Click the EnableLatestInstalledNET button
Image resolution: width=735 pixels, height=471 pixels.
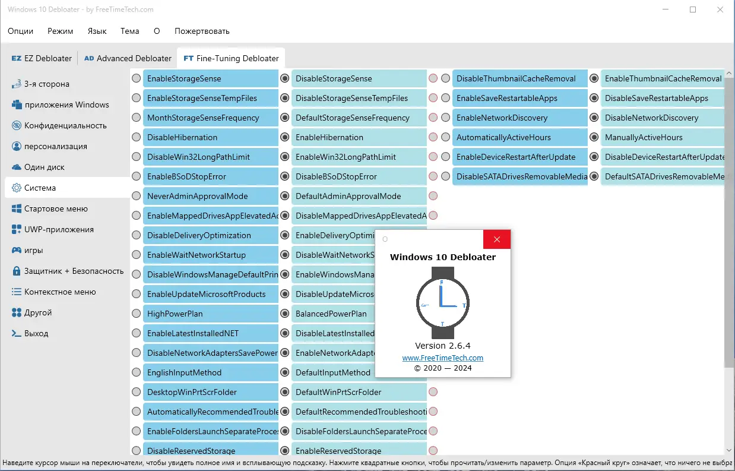click(211, 333)
